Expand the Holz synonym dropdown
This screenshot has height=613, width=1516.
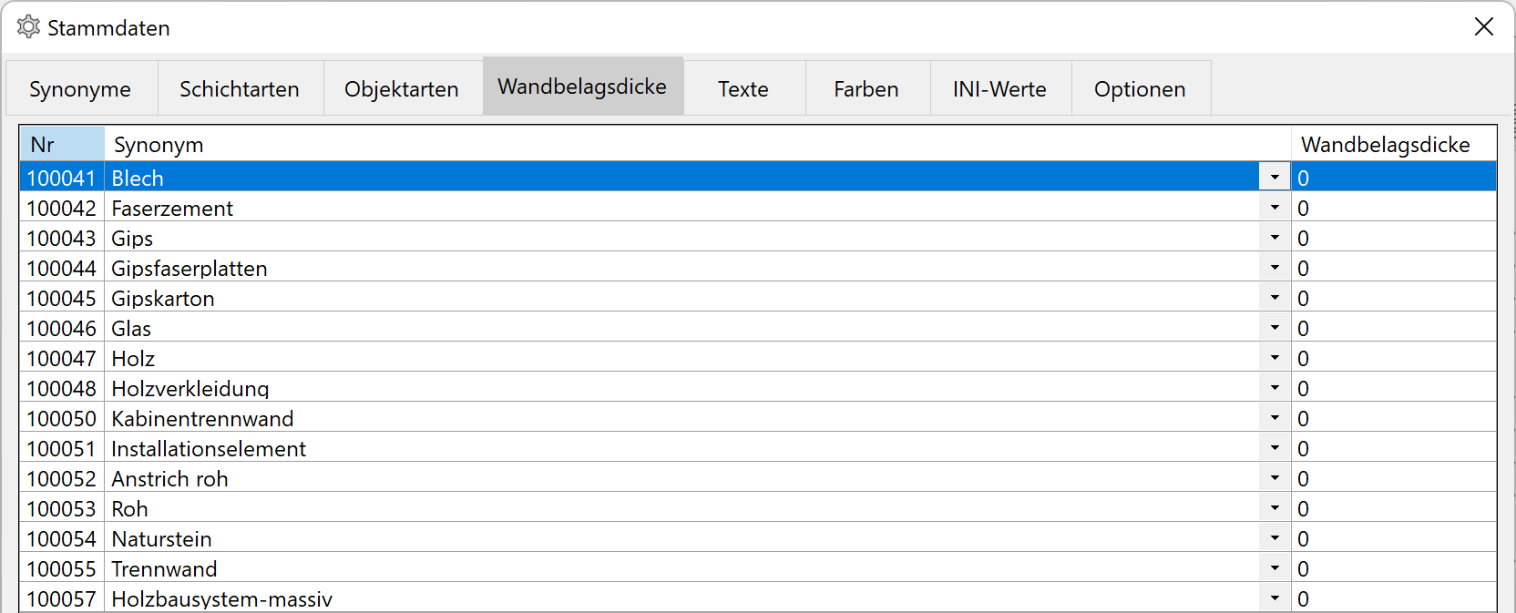point(1274,358)
